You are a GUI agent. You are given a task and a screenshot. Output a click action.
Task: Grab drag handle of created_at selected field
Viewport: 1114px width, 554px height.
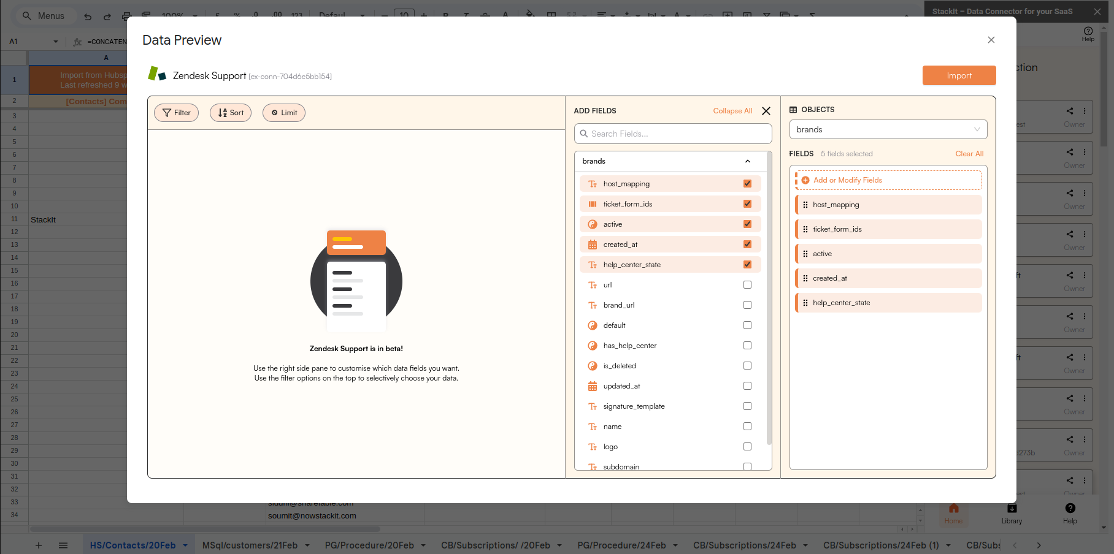click(x=805, y=278)
